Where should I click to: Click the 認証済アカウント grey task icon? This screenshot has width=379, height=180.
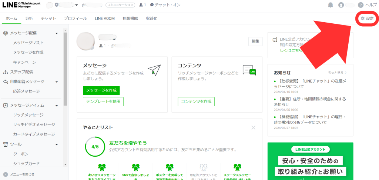coord(203,167)
